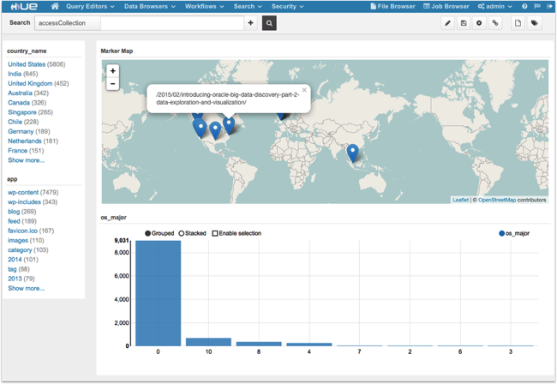Image resolution: width=557 pixels, height=384 pixels.
Task: Click the map marker below the popup
Action: point(229,125)
